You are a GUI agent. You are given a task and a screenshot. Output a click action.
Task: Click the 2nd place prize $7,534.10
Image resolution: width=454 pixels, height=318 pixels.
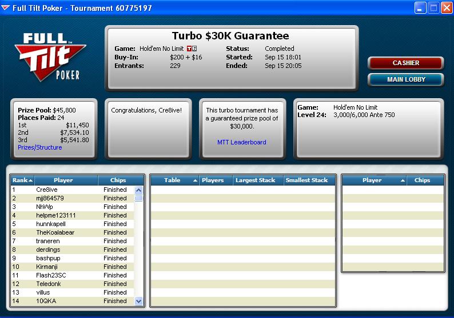(74, 132)
